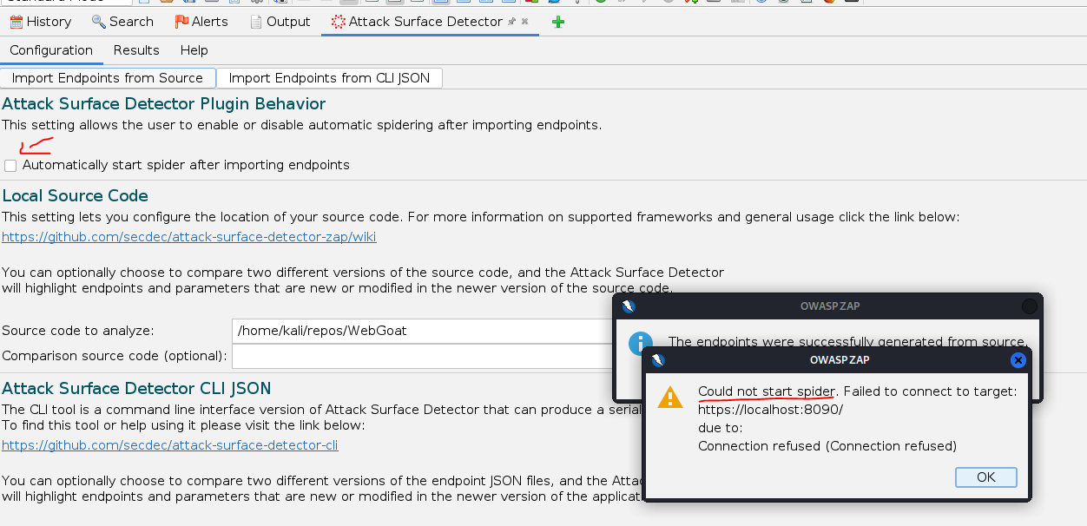1087x526 pixels.
Task: Open the Help sub-tab
Action: tap(194, 50)
